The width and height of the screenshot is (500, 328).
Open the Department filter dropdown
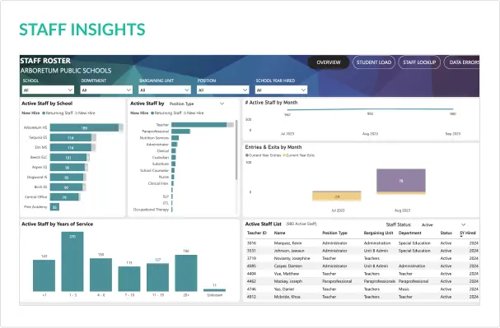tap(106, 90)
